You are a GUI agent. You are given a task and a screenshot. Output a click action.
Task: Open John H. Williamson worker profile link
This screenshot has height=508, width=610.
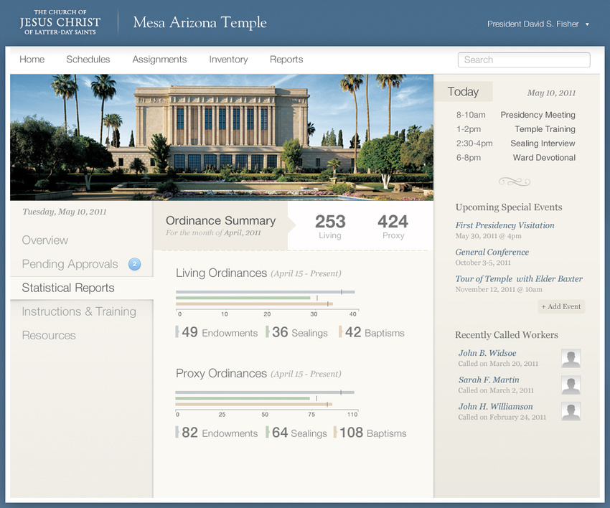point(496,407)
